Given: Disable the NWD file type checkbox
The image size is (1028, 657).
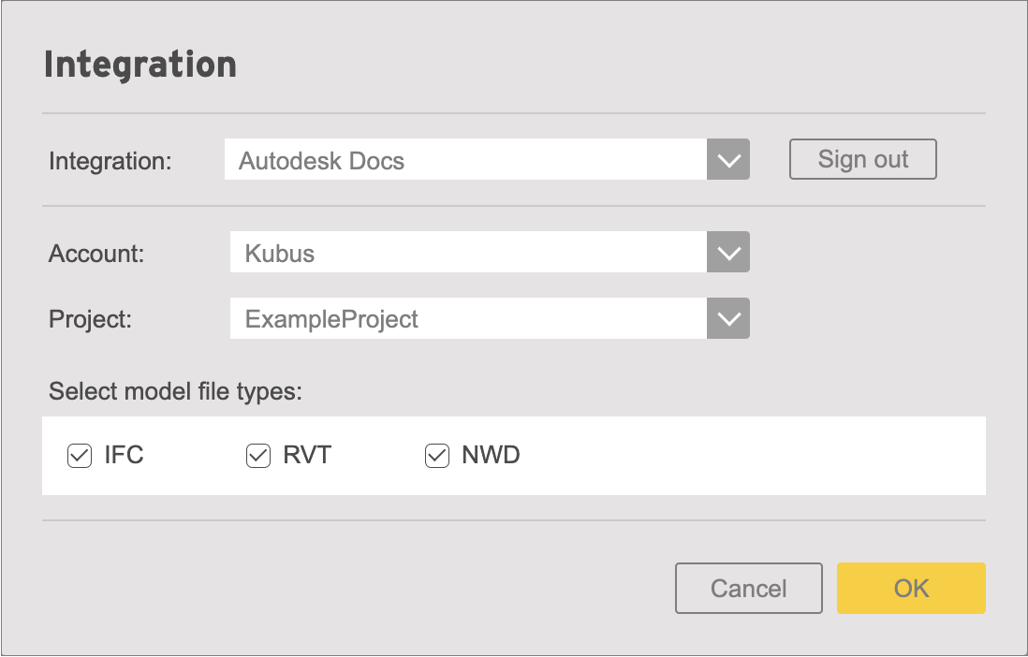Looking at the screenshot, I should click(x=437, y=456).
